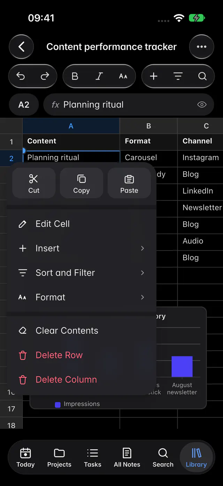This screenshot has height=486, width=223.
Task: Tap the plus add toolbar icon
Action: click(154, 76)
